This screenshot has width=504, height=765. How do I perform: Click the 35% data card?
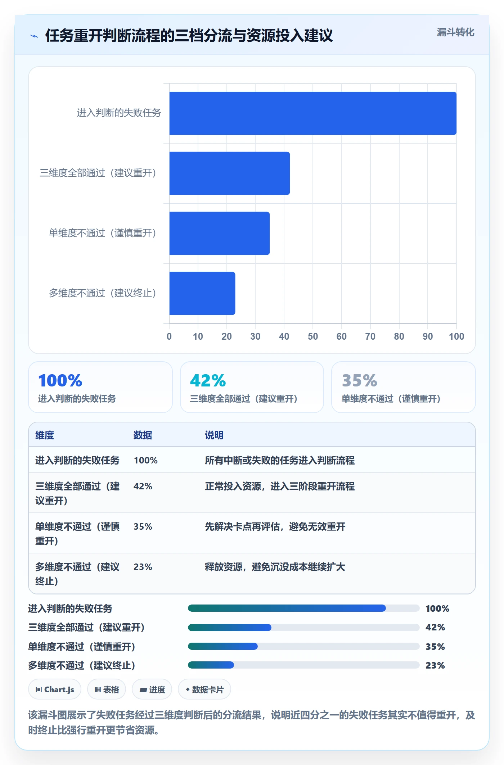[404, 387]
